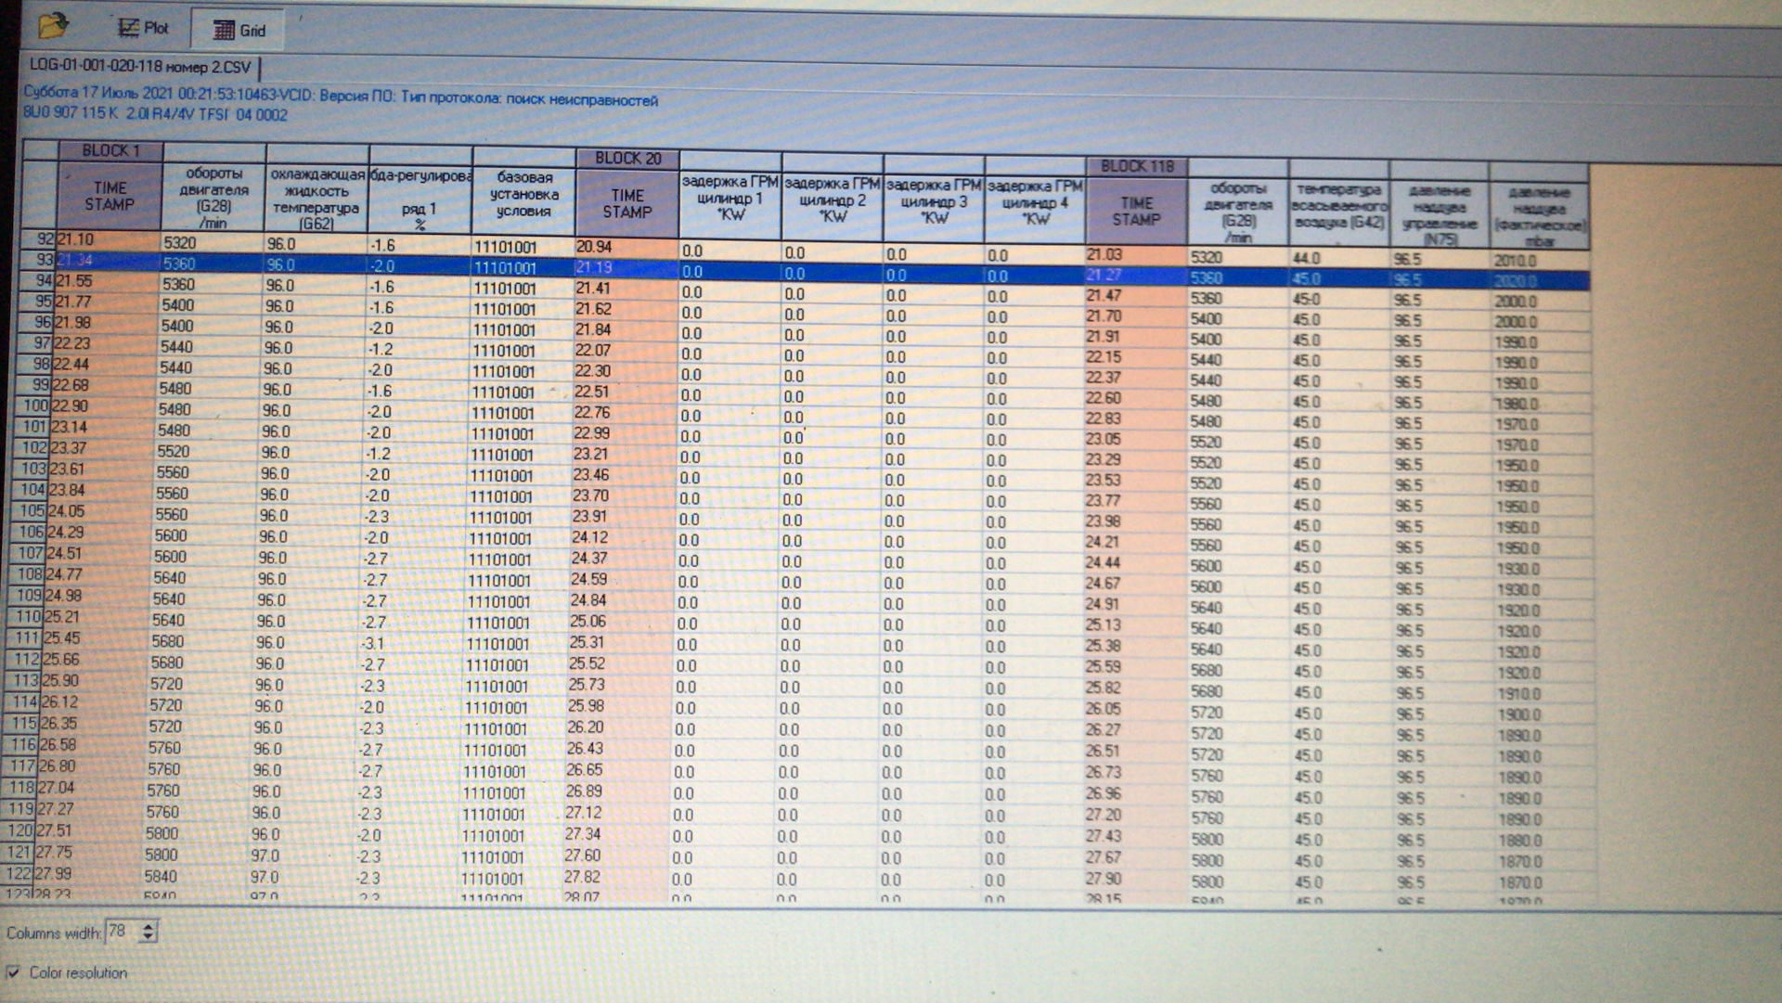Image resolution: width=1782 pixels, height=1003 pixels.
Task: Click охлаждающая жидкость температура (G62) header
Action: (x=316, y=199)
